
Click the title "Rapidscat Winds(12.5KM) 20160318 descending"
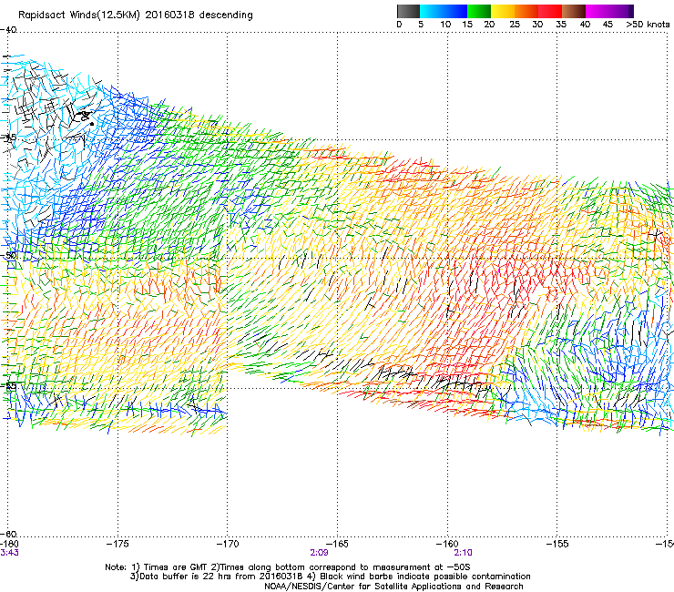click(136, 15)
